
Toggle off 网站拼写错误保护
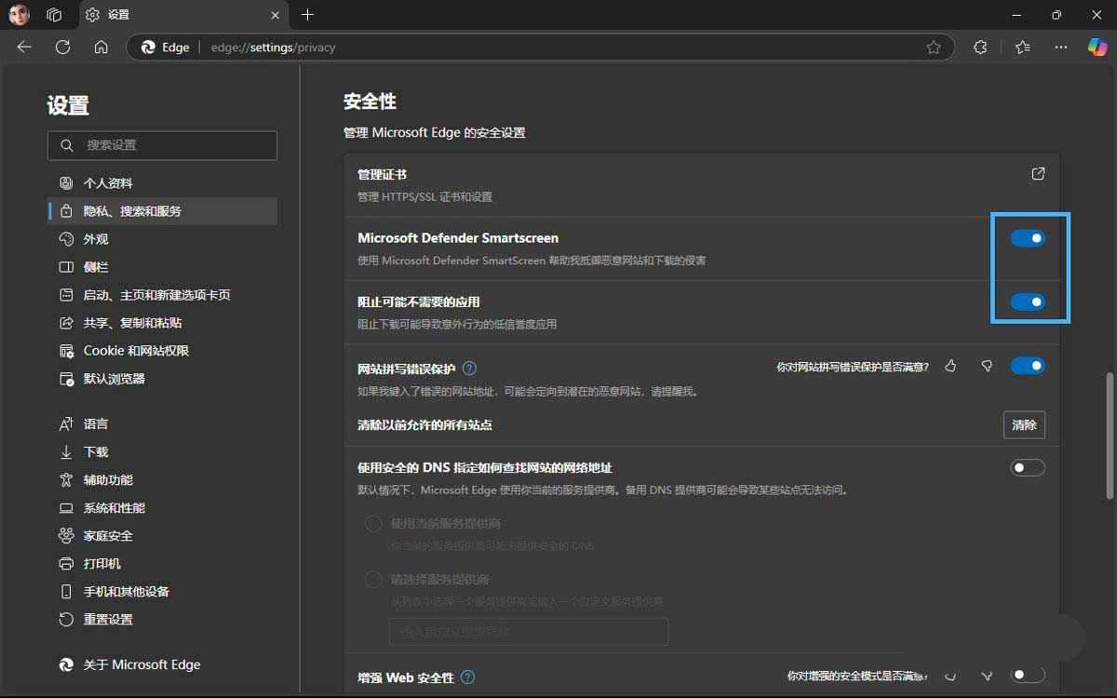click(1028, 366)
